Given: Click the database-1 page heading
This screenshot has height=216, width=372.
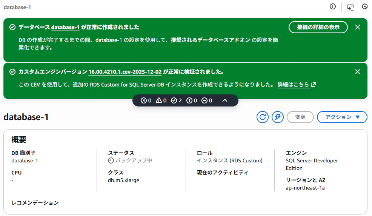Looking at the screenshot, I should (26, 117).
